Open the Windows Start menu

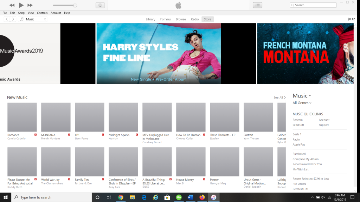pos(6,197)
